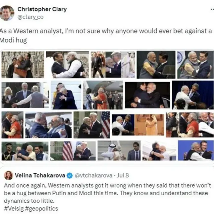Image resolution: width=214 pixels, height=214 pixels.
Task: Click the #geopolitics hashtag
Action: 41,209
